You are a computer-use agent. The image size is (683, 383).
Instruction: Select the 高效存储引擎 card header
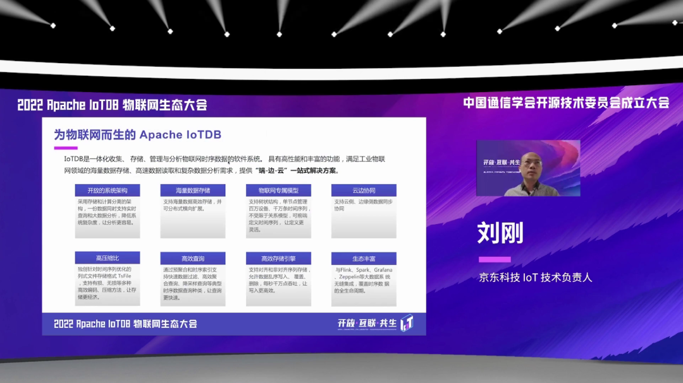point(278,258)
